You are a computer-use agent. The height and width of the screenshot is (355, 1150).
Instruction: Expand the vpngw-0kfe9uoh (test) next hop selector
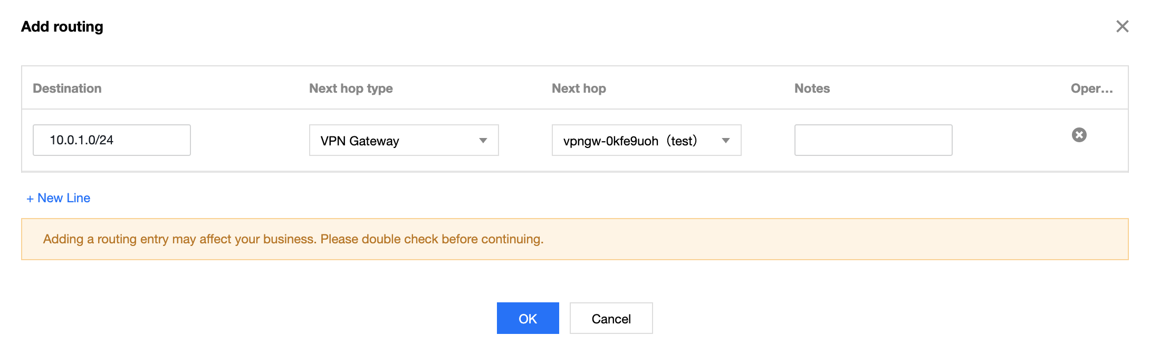click(646, 141)
